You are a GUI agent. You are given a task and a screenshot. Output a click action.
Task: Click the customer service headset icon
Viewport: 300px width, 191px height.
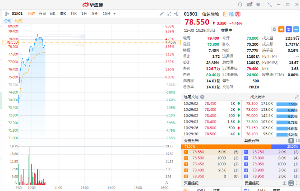click(x=240, y=4)
